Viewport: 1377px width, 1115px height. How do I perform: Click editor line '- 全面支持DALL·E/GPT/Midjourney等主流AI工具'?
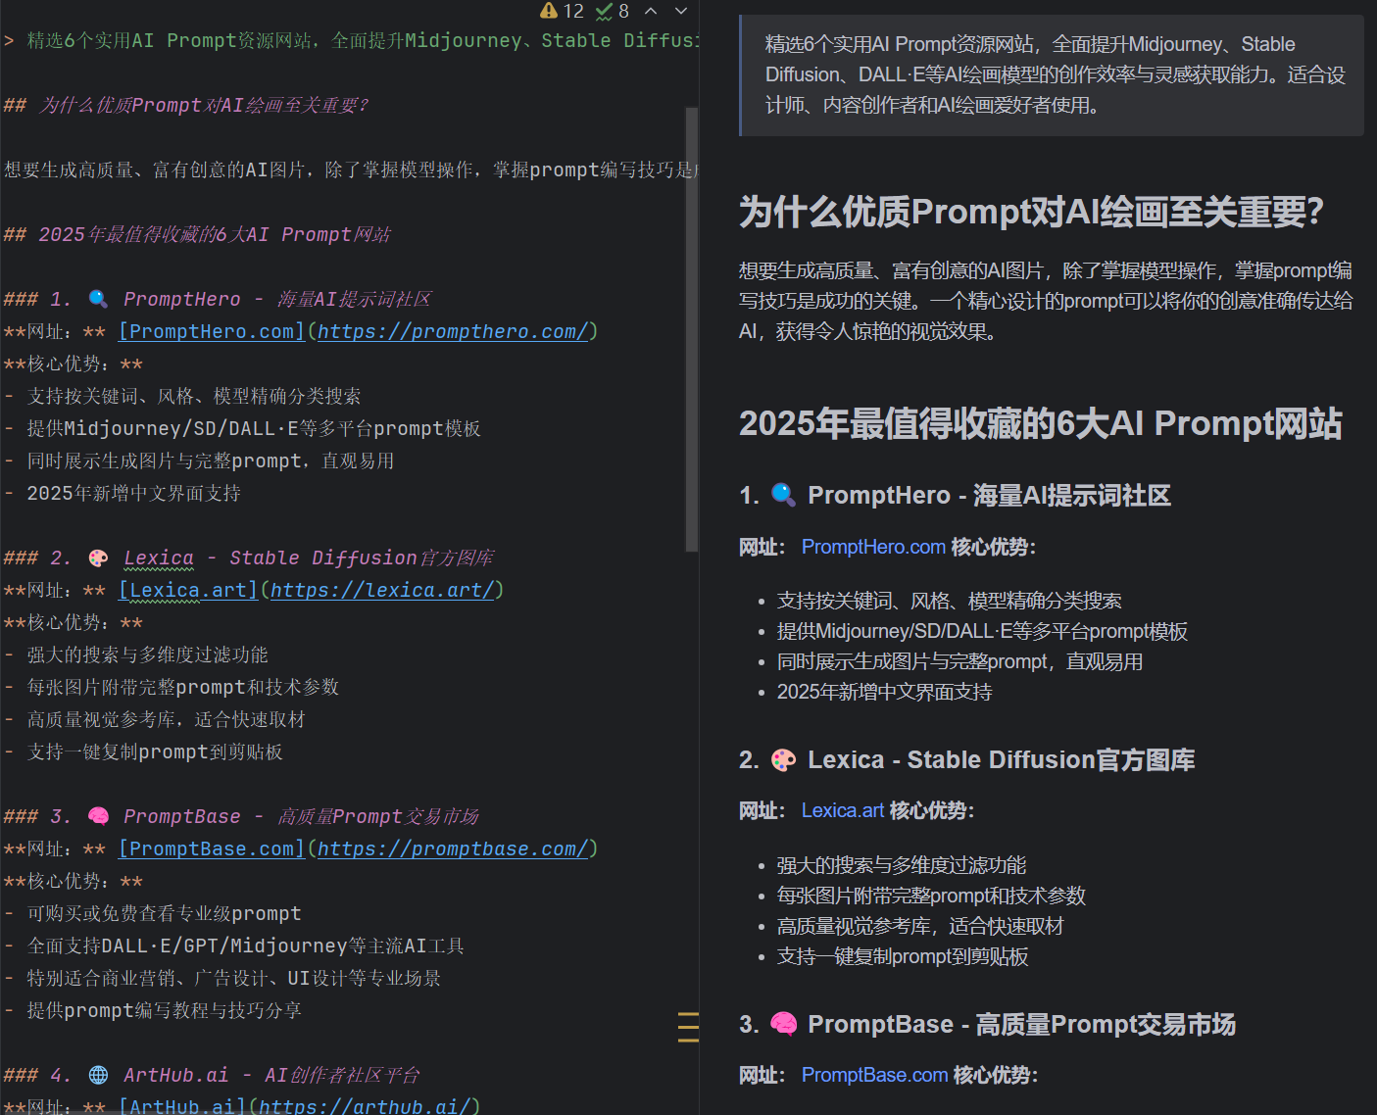(x=234, y=945)
